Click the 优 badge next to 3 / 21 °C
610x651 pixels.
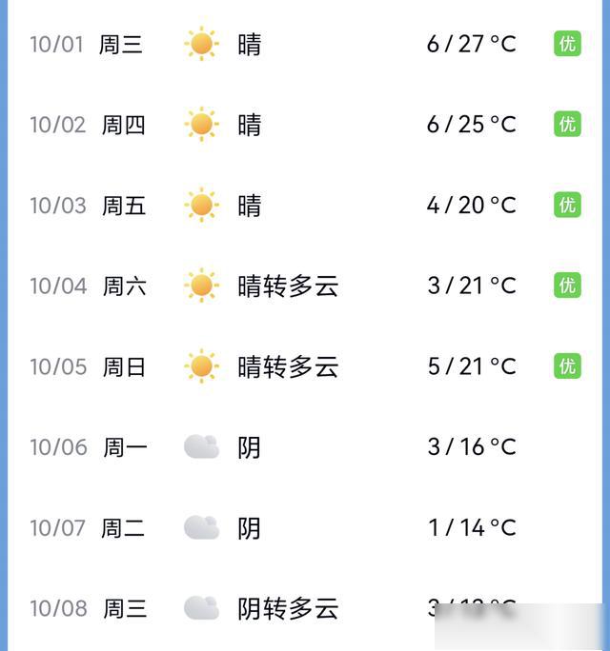pos(567,286)
